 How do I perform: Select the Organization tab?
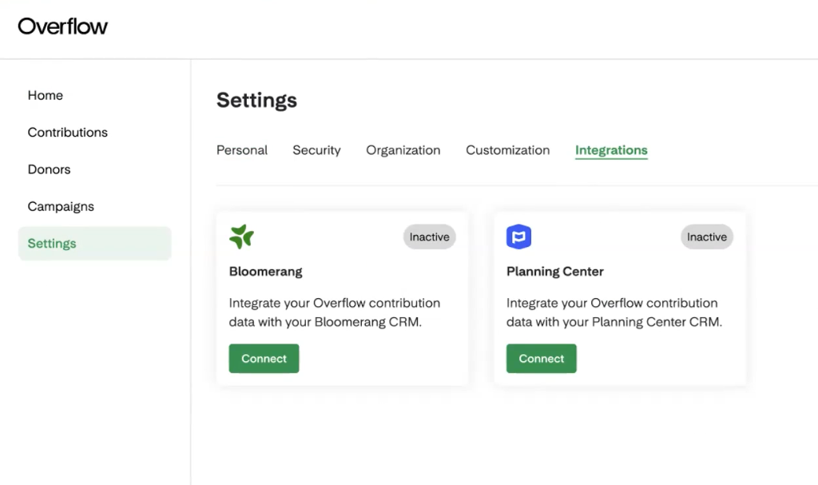click(x=403, y=150)
